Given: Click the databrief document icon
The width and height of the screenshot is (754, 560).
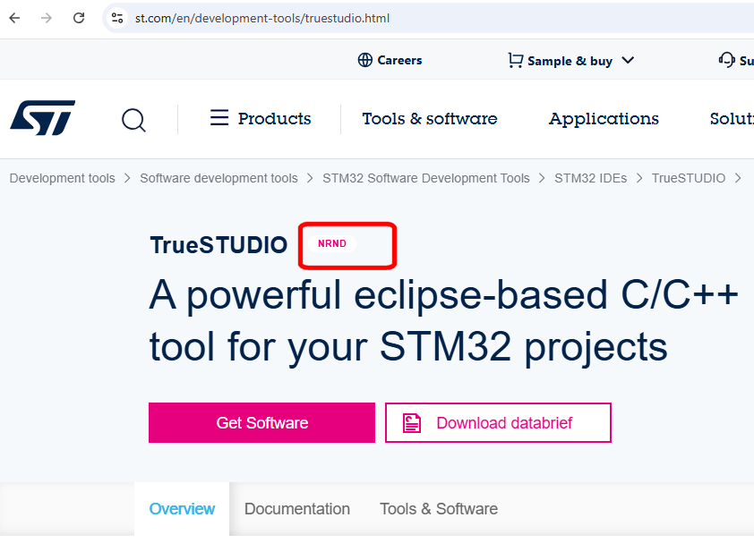Looking at the screenshot, I should pos(411,422).
